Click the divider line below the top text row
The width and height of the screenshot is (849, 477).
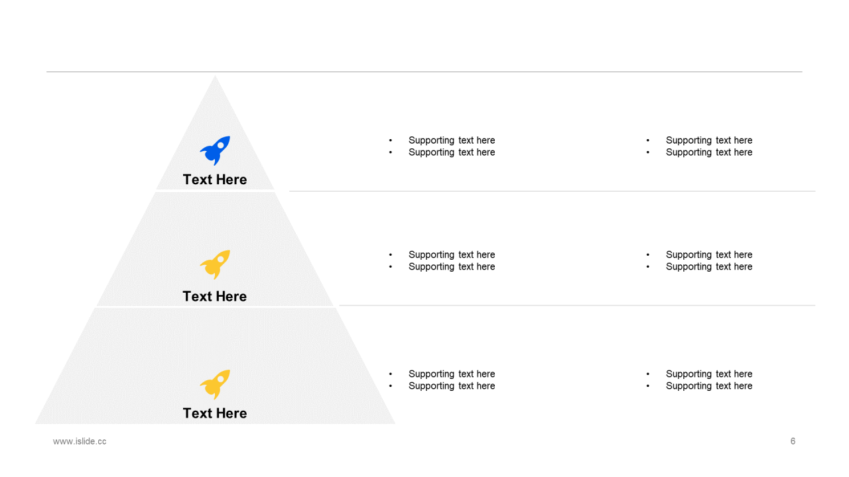tap(552, 191)
